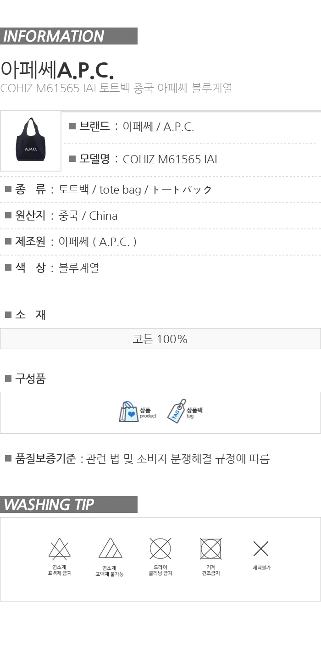Click the dry cleaning prohibited circle icon
The image size is (321, 651).
coord(160,548)
